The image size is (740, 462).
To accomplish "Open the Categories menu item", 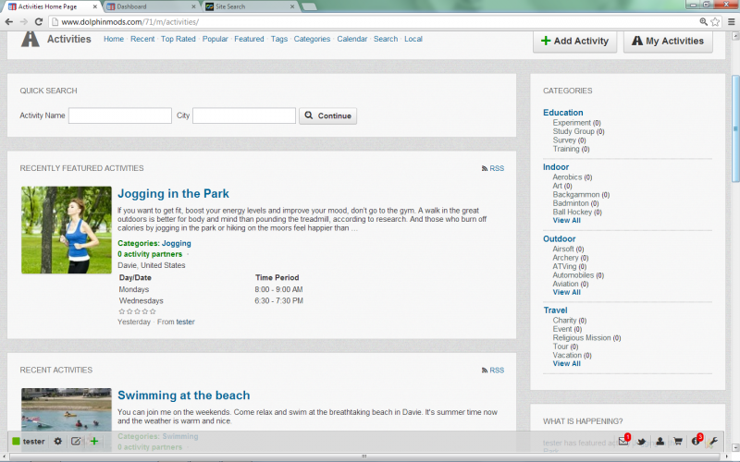I will [312, 39].
